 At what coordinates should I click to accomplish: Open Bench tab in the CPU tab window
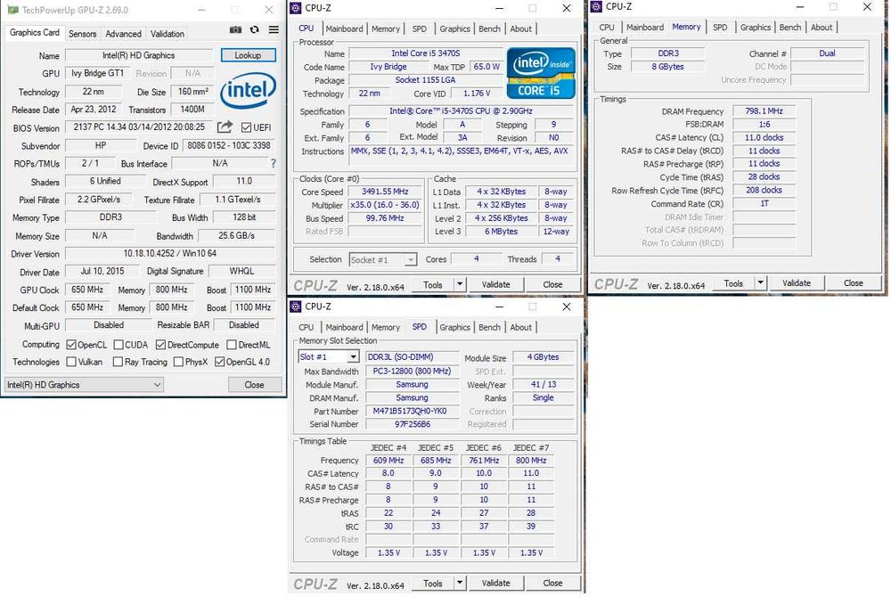489,29
